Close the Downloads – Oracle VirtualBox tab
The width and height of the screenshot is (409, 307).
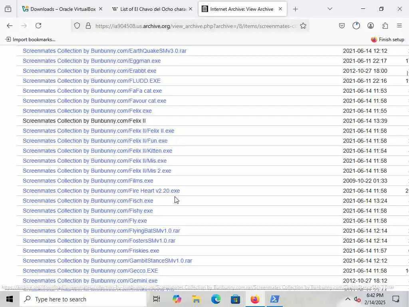[101, 9]
